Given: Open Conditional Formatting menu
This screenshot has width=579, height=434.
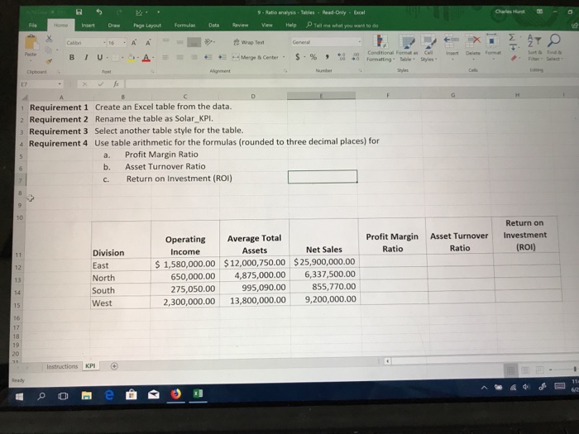Looking at the screenshot, I should pyautogui.click(x=380, y=48).
